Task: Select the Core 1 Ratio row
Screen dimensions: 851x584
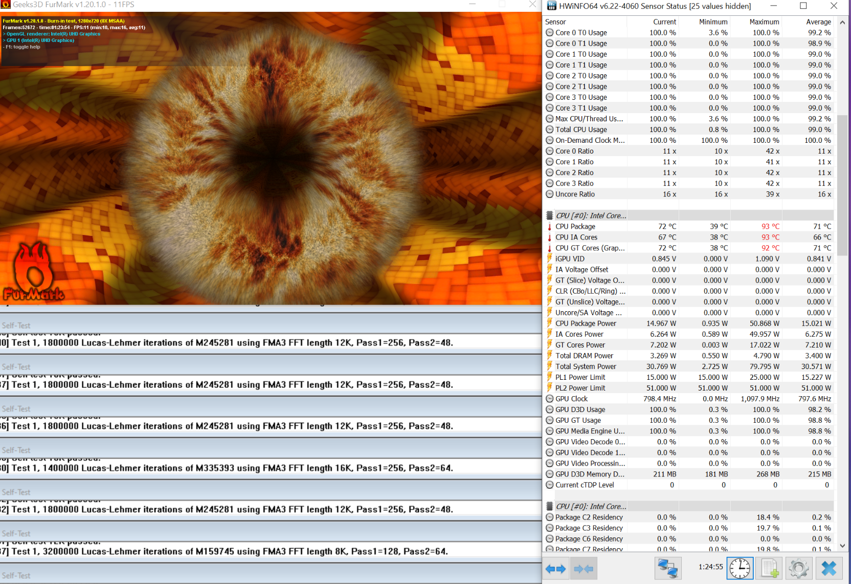Action: (688, 162)
